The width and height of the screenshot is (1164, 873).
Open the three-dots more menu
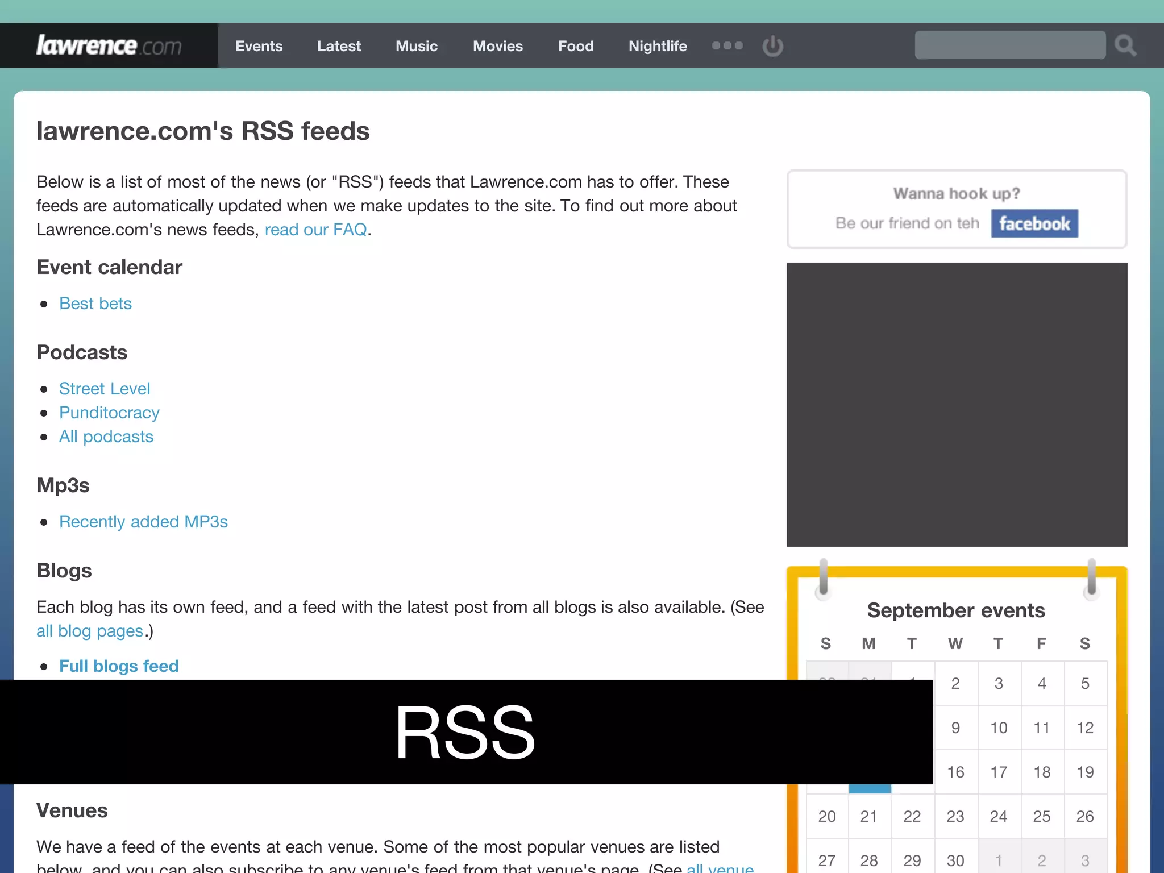click(x=727, y=45)
